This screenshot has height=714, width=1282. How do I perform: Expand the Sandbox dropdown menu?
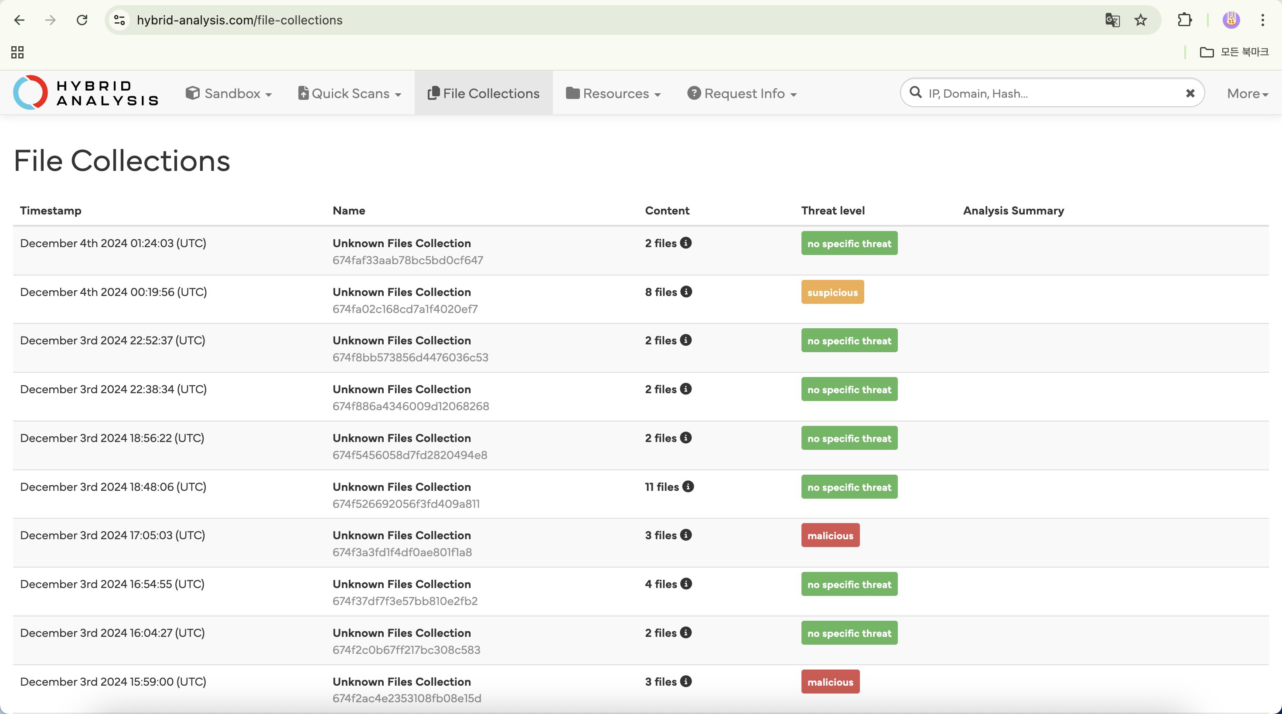click(x=228, y=93)
